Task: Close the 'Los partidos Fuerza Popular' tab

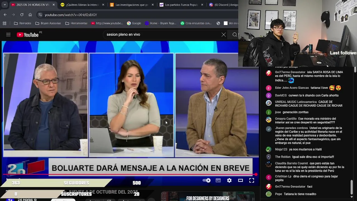Action: (x=202, y=5)
